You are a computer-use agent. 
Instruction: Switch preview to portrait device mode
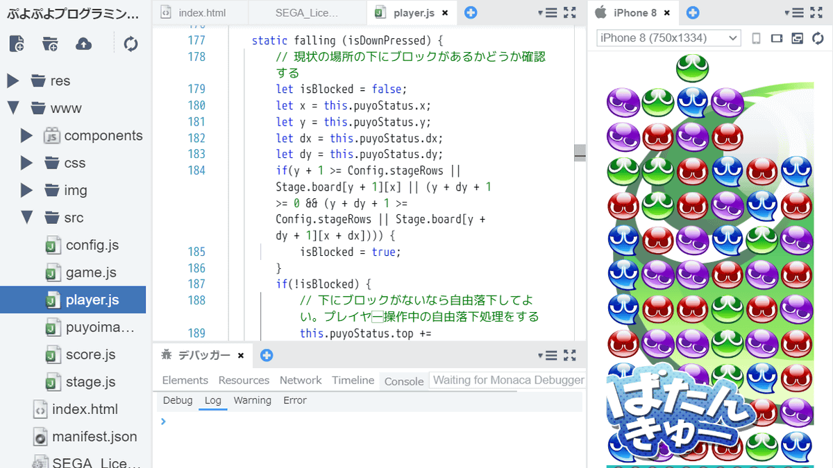(756, 38)
